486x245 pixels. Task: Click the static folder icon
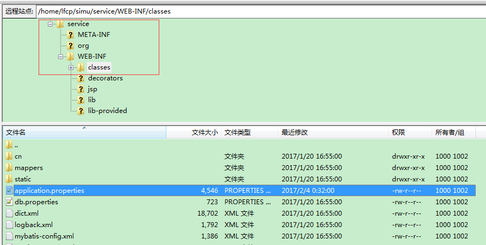coord(9,179)
